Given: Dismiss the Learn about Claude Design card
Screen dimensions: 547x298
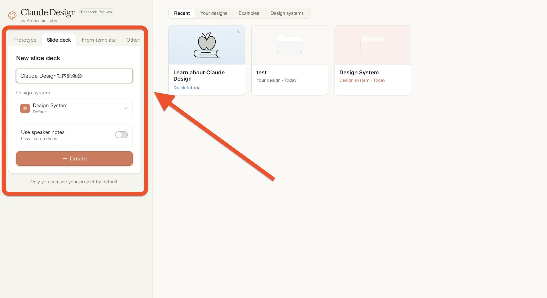Looking at the screenshot, I should (239, 32).
